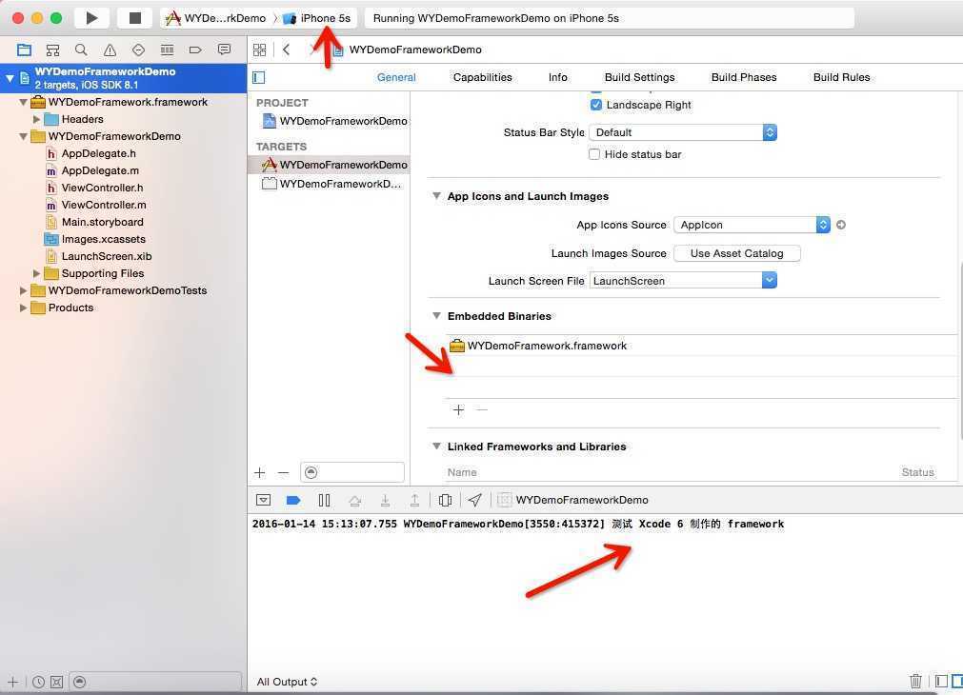Click the related items grid icon
The height and width of the screenshot is (695, 963).
click(260, 50)
